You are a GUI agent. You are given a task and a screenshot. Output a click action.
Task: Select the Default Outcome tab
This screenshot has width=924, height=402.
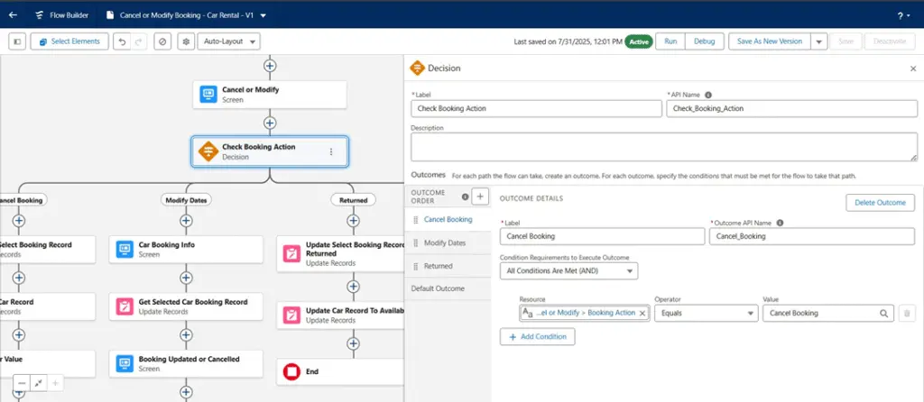pyautogui.click(x=448, y=289)
